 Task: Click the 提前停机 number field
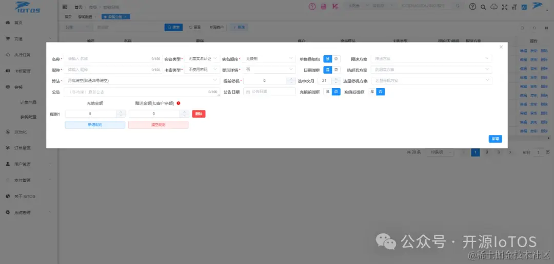(269, 81)
